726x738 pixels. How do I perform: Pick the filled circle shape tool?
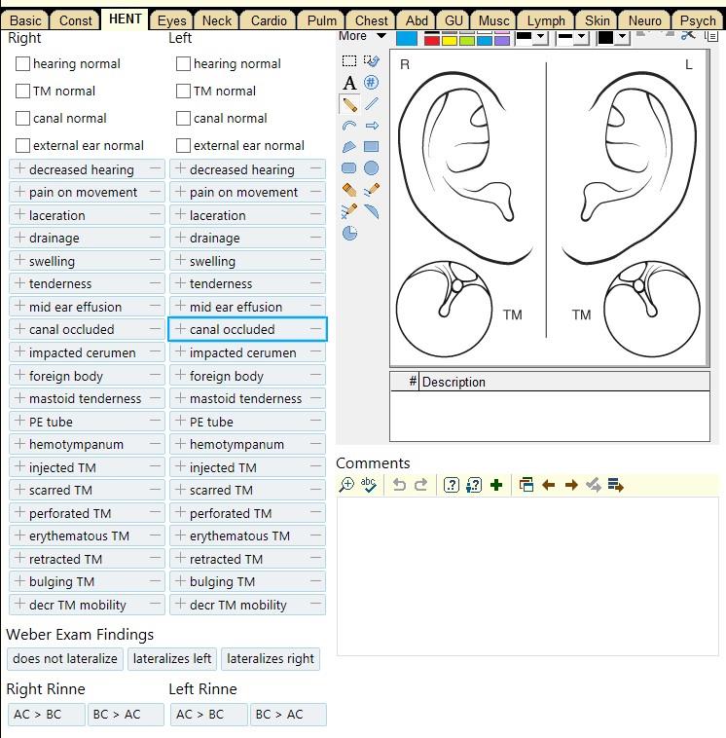pyautogui.click(x=371, y=168)
